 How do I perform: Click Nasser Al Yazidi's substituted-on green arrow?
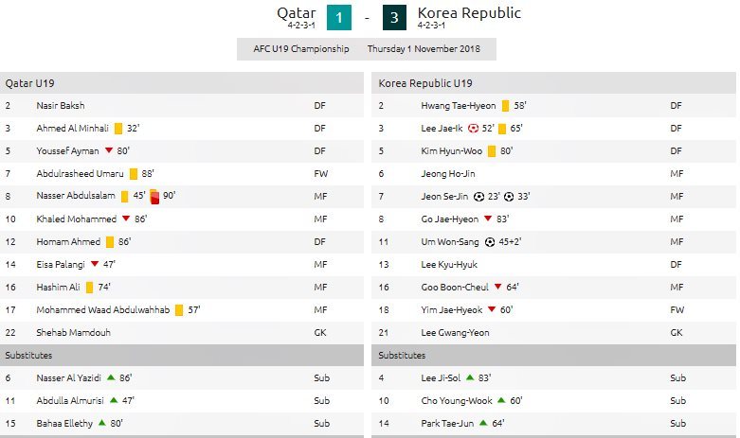112,377
